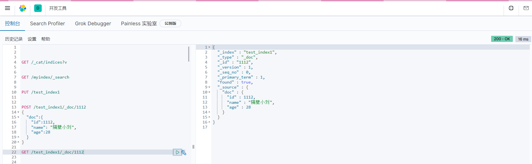The width and height of the screenshot is (532, 164).
Task: Toggle response fold marker at line 16
Action: tap(209, 122)
